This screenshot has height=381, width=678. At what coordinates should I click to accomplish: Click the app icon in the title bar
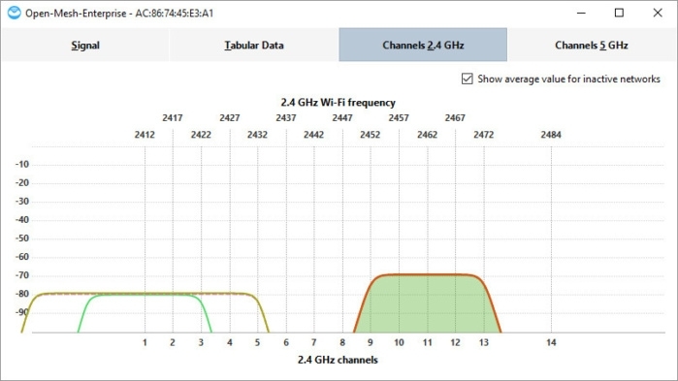(x=14, y=13)
